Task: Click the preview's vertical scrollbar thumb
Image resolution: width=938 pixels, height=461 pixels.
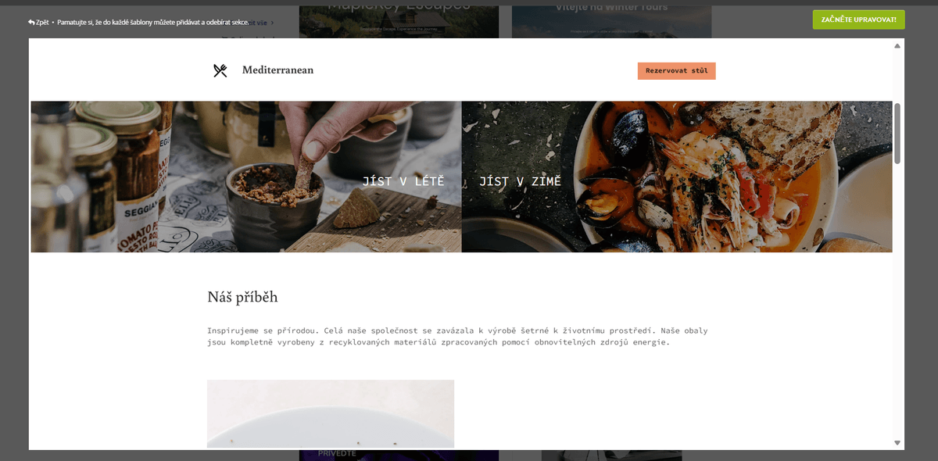Action: pyautogui.click(x=897, y=134)
